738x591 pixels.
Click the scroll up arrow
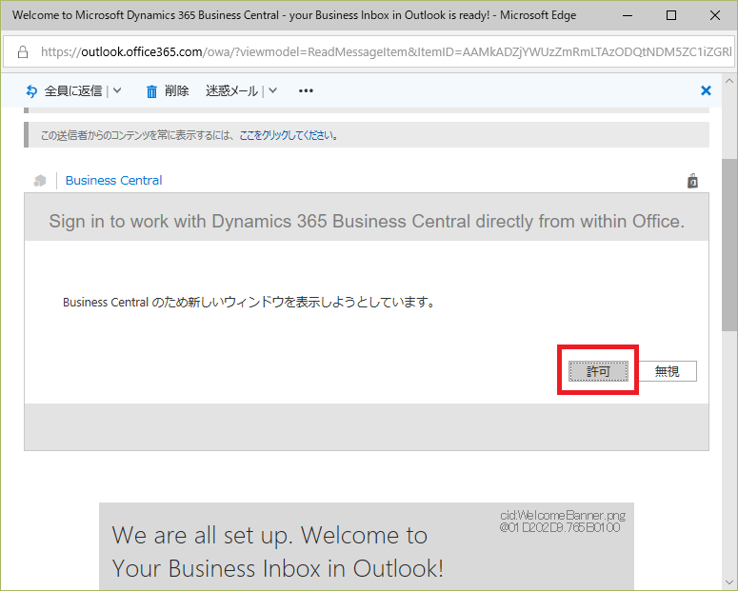[x=729, y=81]
